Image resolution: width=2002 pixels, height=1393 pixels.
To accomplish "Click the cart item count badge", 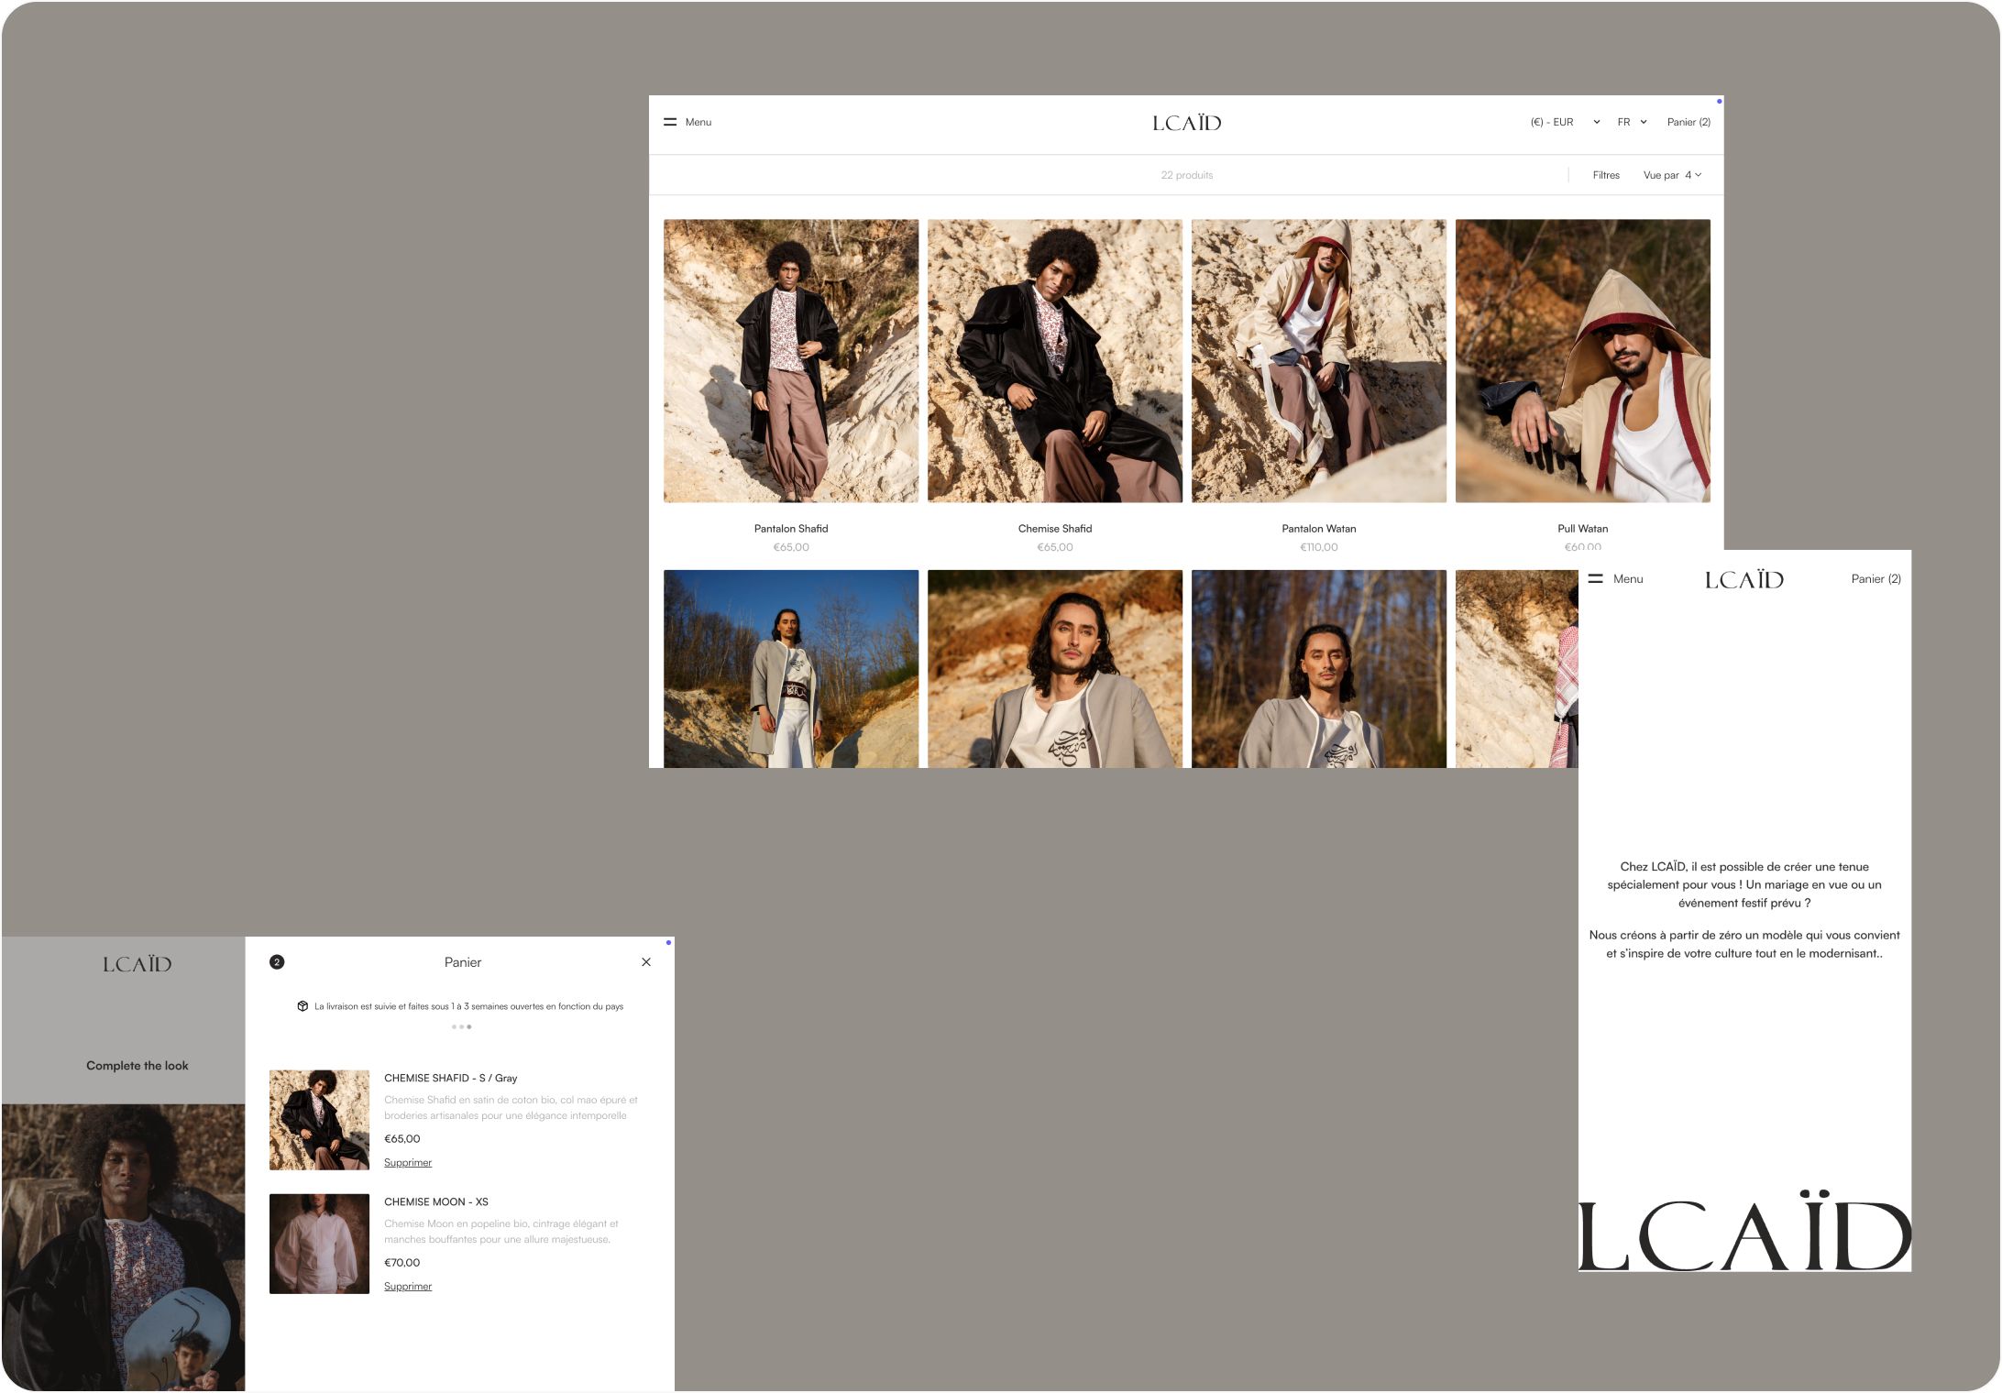I will [277, 962].
